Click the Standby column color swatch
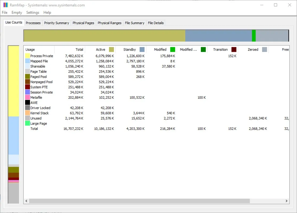Image resolution: width=297 pixels, height=213 pixels. (142, 50)
